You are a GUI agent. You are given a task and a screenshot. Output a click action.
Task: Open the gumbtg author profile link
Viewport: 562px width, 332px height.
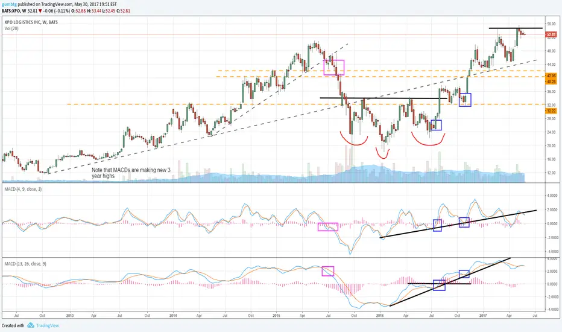pyautogui.click(x=9, y=5)
